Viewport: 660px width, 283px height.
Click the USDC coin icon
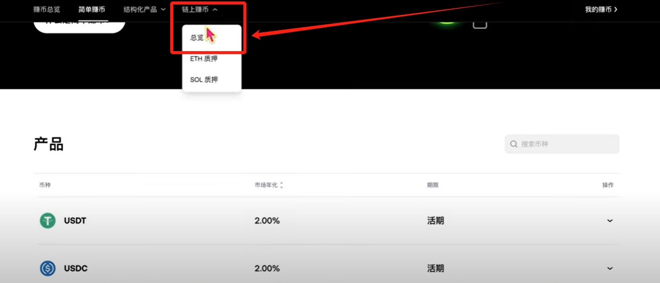click(48, 268)
